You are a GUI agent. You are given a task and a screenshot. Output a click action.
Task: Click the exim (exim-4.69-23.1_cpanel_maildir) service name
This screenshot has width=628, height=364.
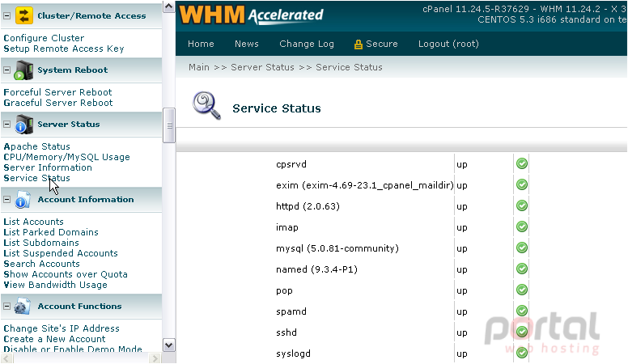[x=364, y=185]
